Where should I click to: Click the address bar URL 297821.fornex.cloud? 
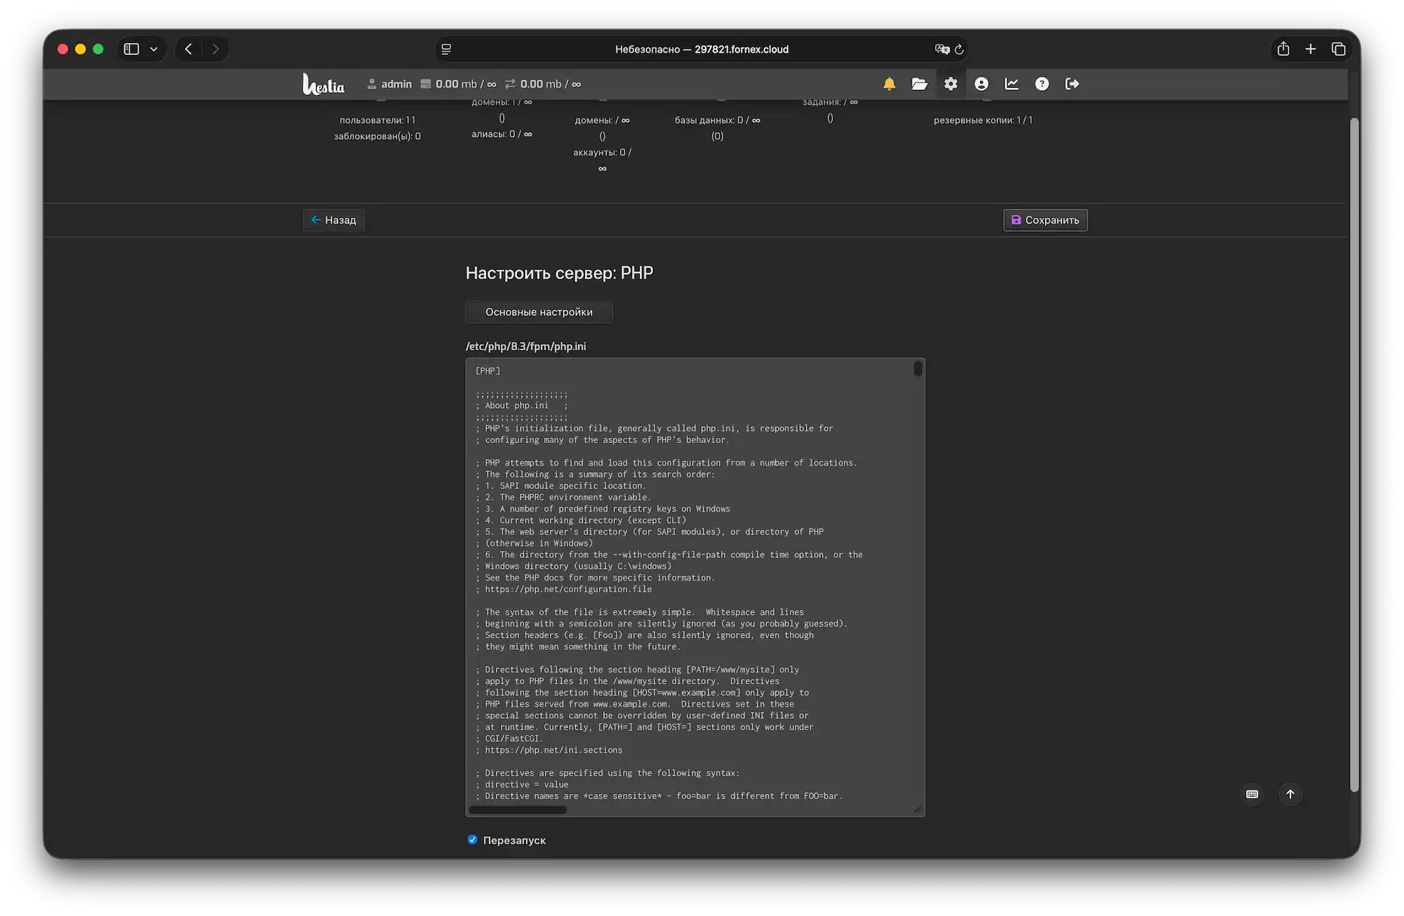pos(741,50)
